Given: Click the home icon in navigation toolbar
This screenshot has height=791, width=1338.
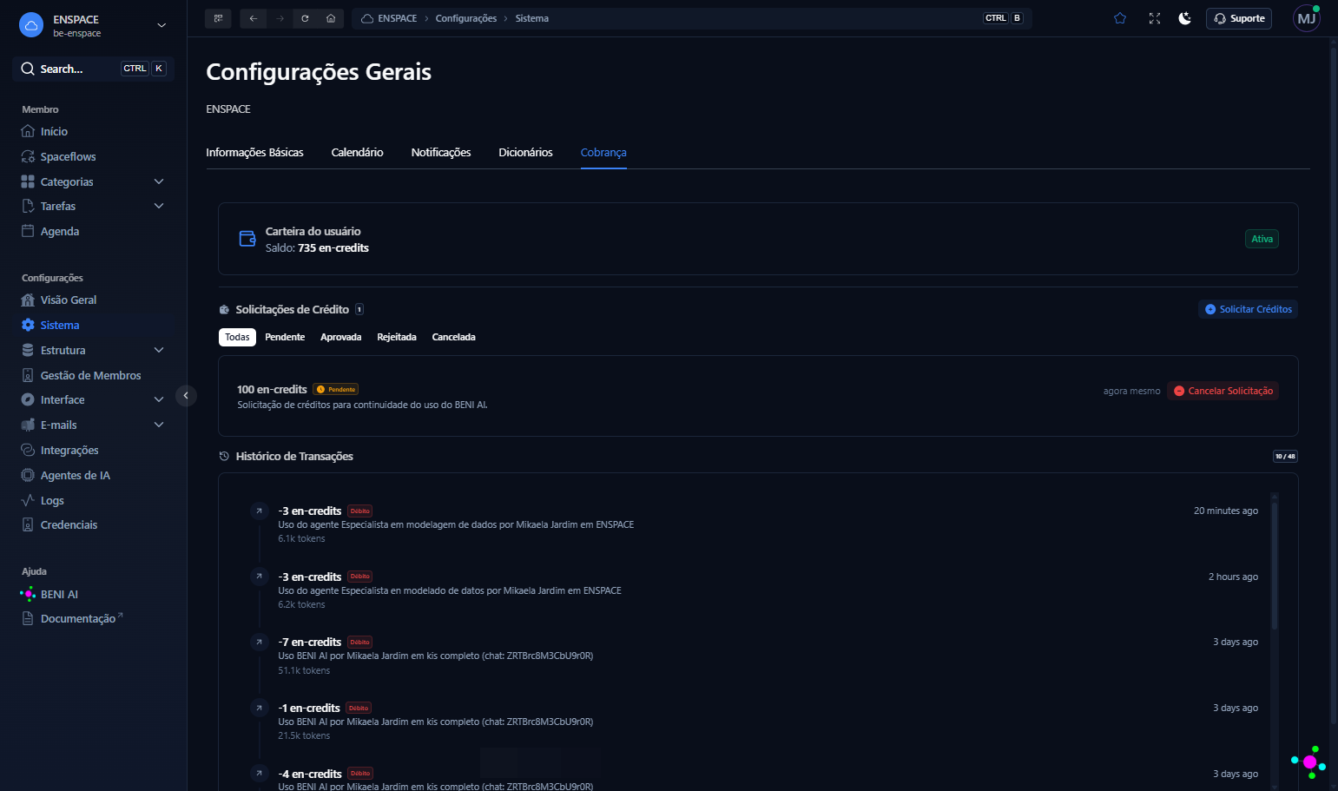Looking at the screenshot, I should [331, 18].
